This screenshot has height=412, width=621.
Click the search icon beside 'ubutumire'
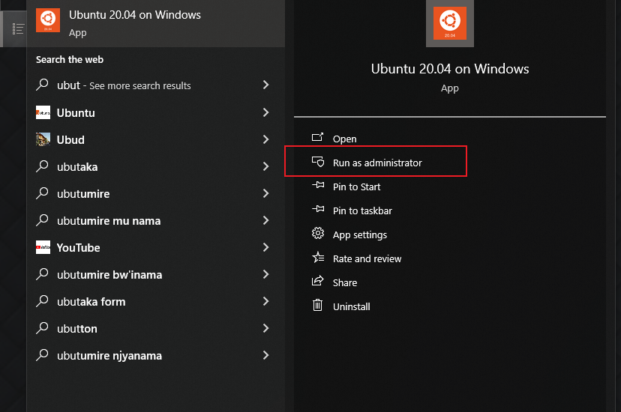[x=43, y=193]
